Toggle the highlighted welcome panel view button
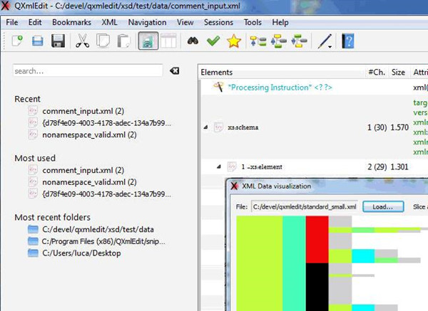 148,42
